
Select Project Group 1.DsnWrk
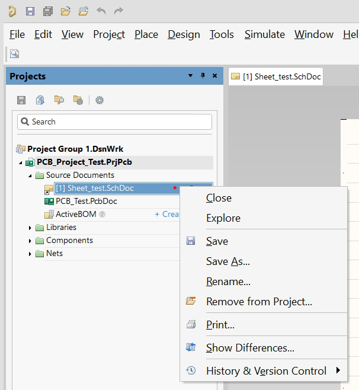pyautogui.click(x=75, y=149)
